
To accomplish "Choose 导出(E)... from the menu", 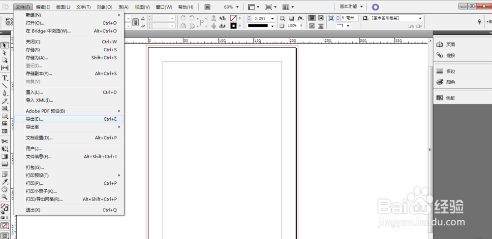I will (x=69, y=119).
